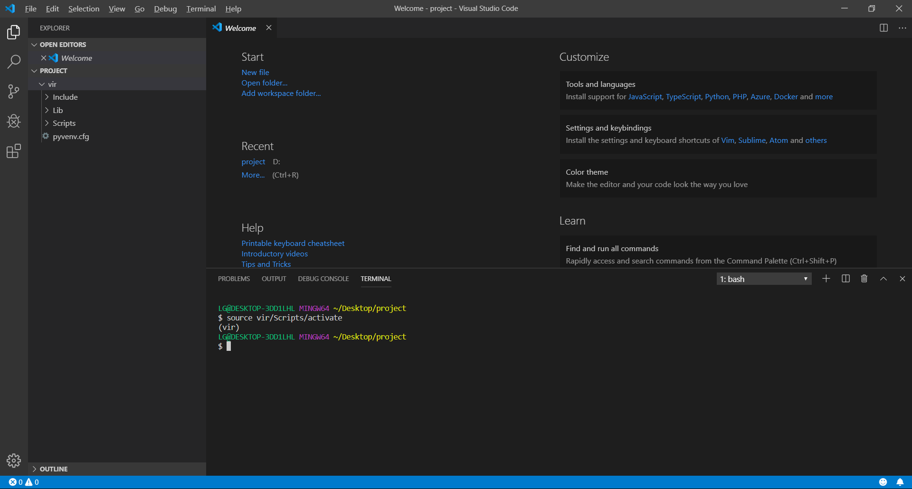
Task: Open the View menu
Action: point(117,9)
